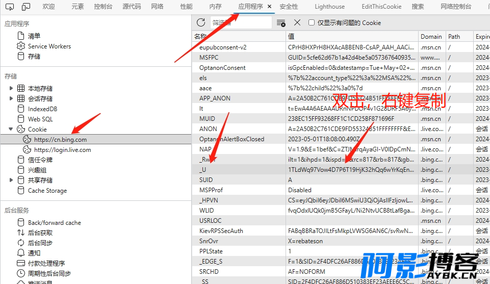Viewport: 490px width, 284px height.
Task: Close the 应用程序 tab
Action: point(269,7)
